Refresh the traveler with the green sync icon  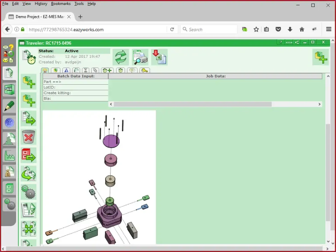pyautogui.click(x=120, y=57)
